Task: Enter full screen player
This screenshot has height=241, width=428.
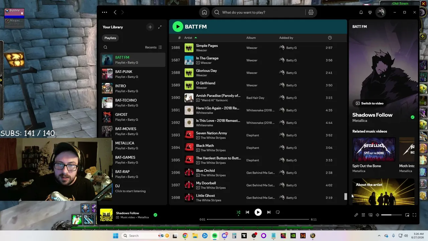Action: [x=414, y=215]
